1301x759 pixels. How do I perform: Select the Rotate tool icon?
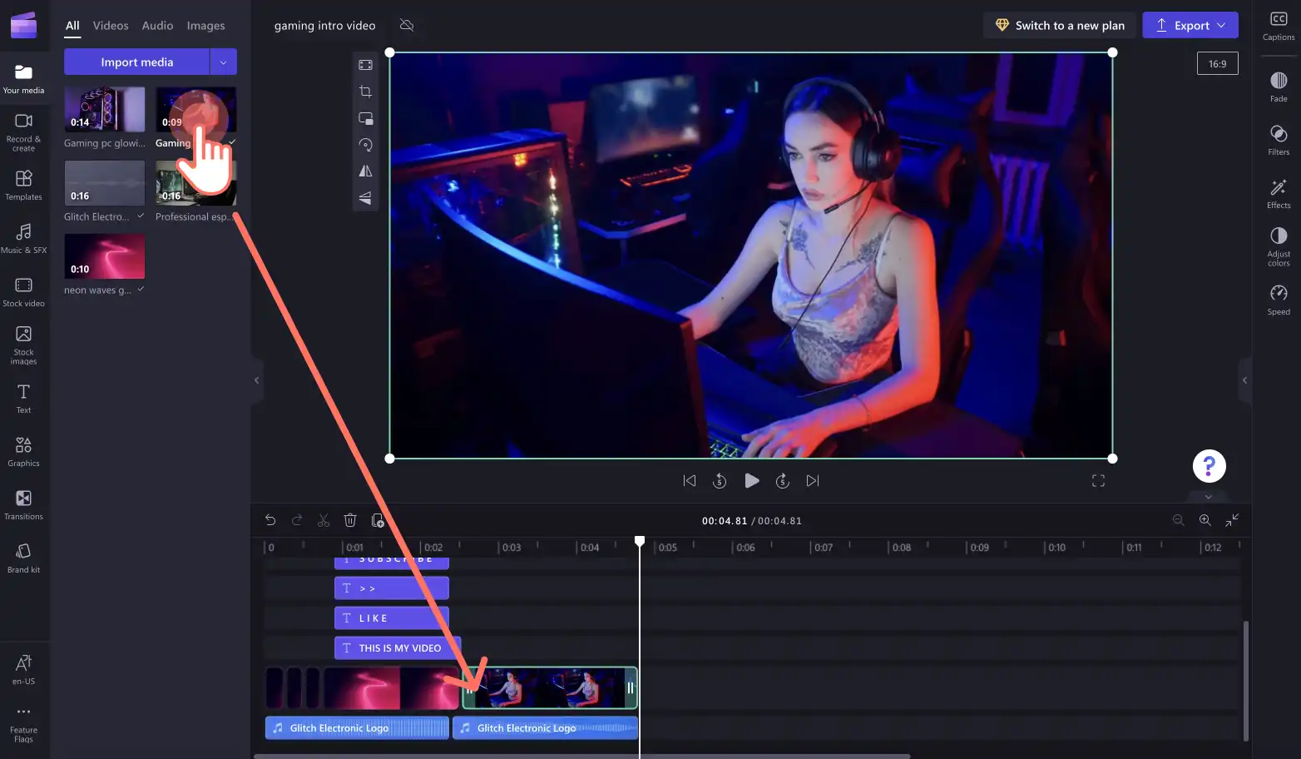coord(365,145)
